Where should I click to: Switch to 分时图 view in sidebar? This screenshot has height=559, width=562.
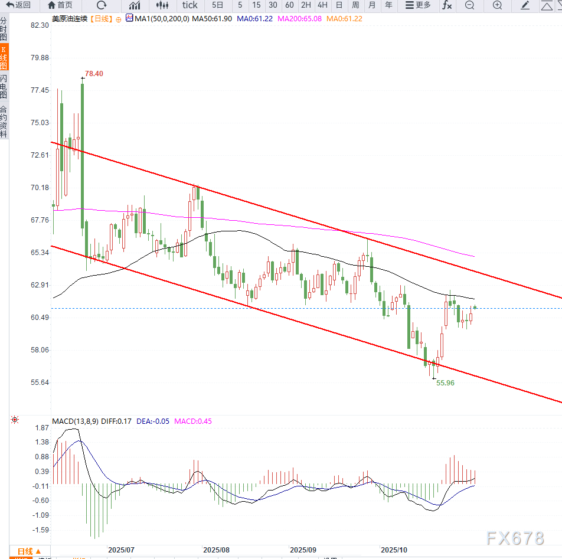click(x=4, y=28)
